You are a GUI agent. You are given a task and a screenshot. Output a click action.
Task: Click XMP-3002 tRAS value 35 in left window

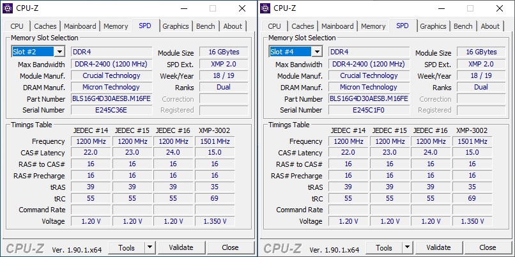(215, 187)
